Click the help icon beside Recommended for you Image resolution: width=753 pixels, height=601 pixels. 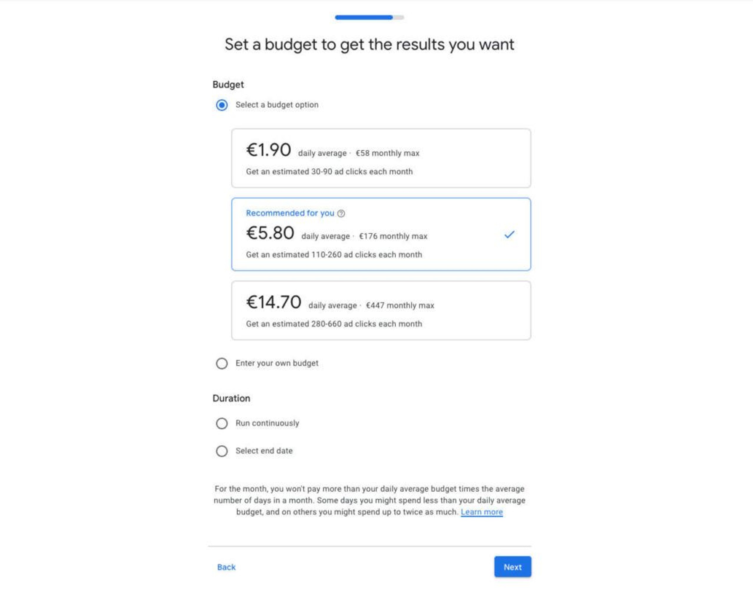pos(341,213)
